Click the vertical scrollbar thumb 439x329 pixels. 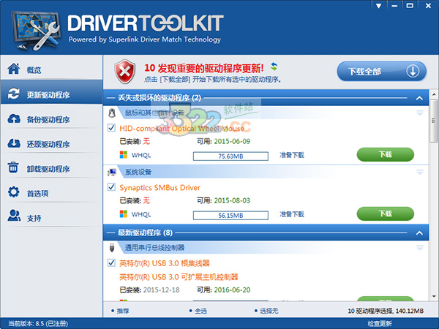(434, 121)
